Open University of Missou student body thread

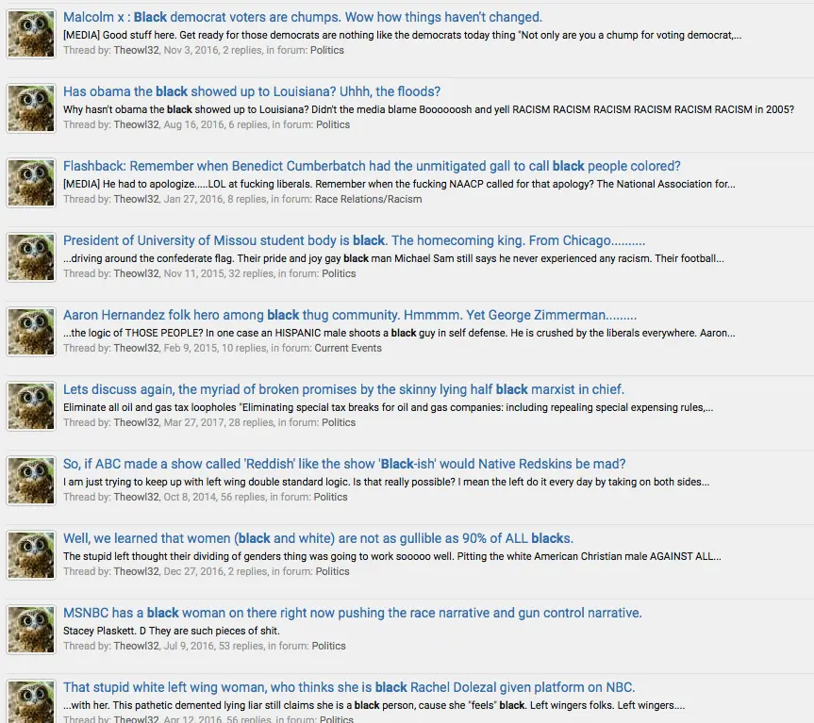point(354,240)
